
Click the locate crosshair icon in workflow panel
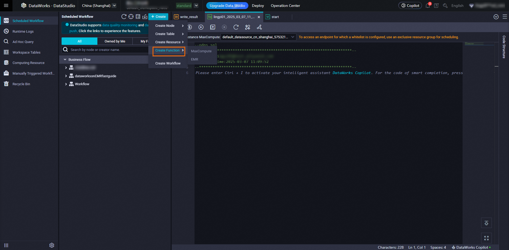tap(131, 17)
